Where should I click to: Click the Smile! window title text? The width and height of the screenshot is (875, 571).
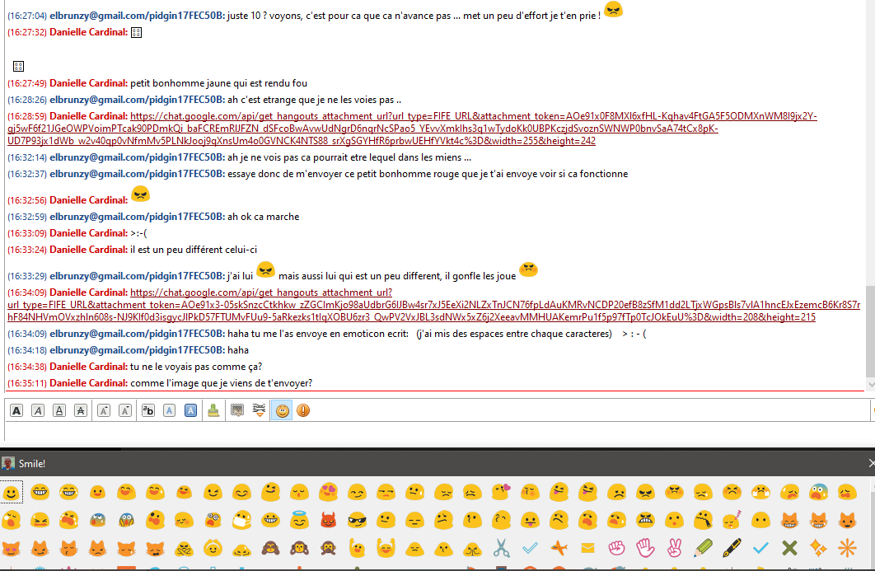click(32, 463)
